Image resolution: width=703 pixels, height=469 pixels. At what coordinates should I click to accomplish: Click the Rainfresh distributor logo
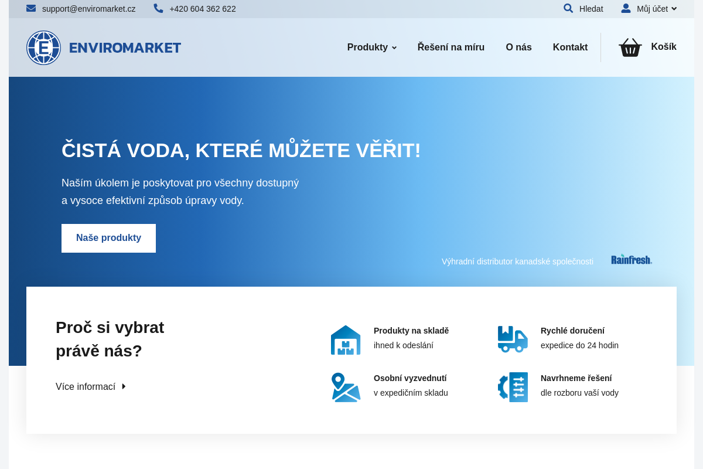pos(632,259)
